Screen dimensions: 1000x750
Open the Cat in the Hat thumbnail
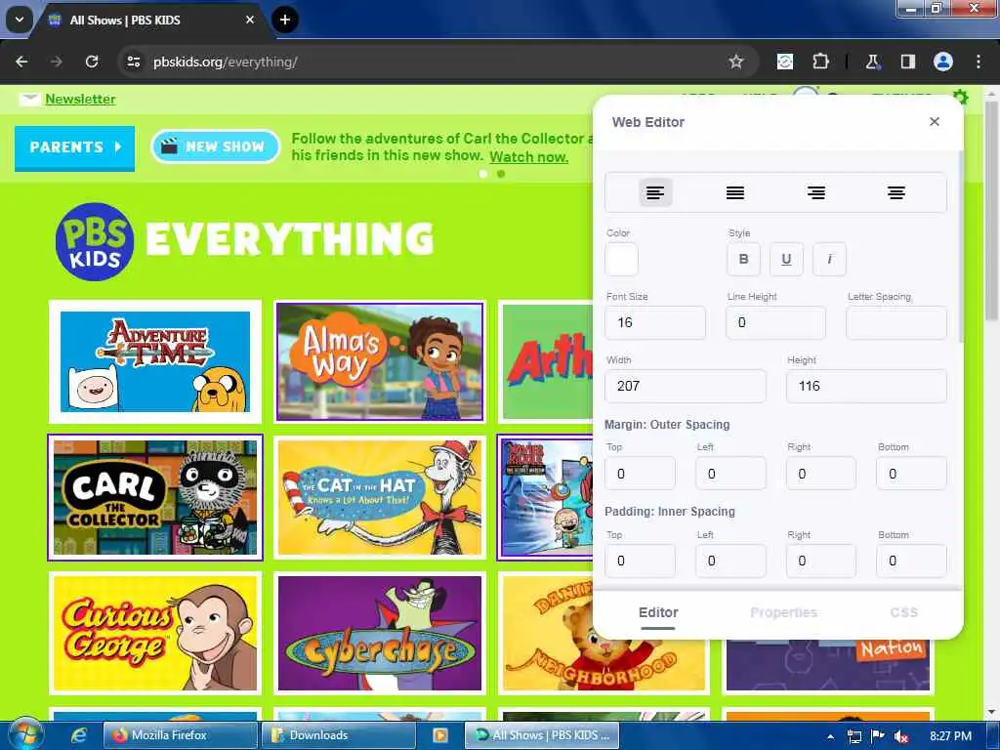pyautogui.click(x=380, y=497)
